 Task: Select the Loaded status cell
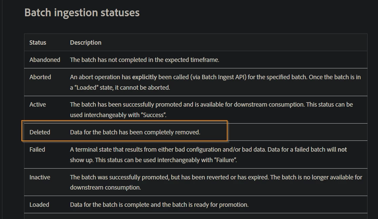[x=39, y=205]
